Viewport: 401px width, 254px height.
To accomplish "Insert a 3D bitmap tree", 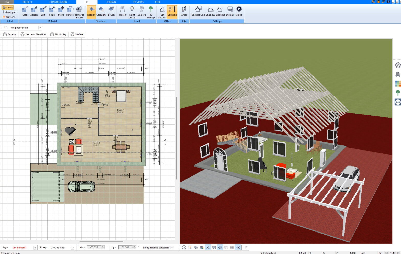I will 151,12.
